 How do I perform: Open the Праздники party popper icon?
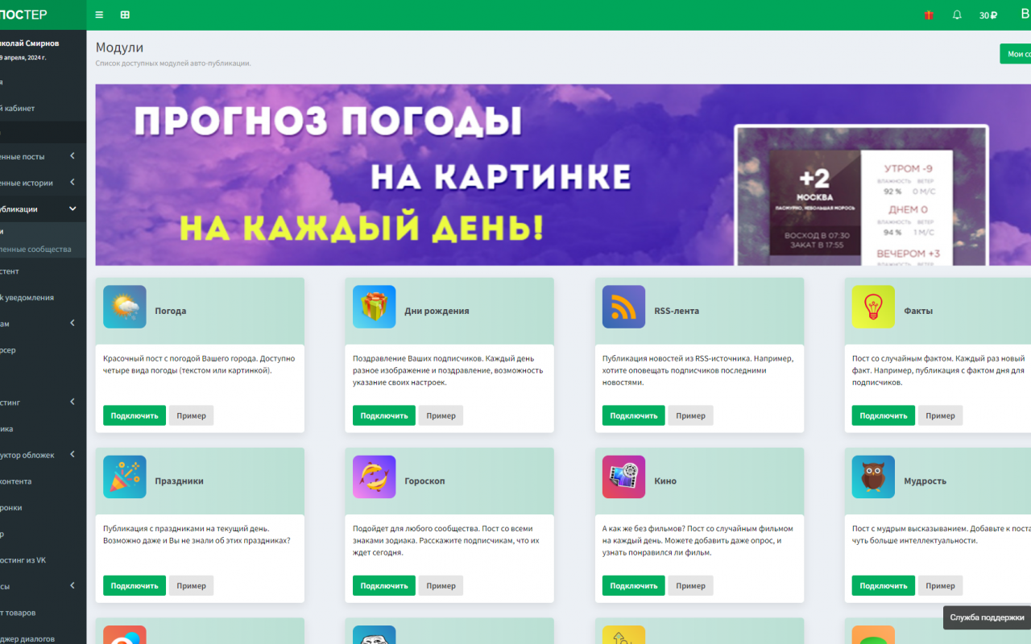click(125, 477)
